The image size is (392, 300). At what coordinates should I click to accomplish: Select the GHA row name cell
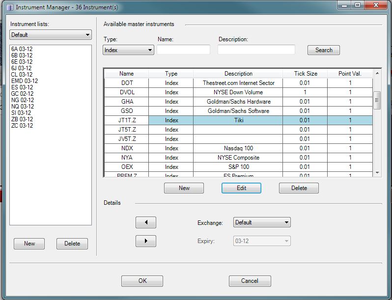pos(127,102)
